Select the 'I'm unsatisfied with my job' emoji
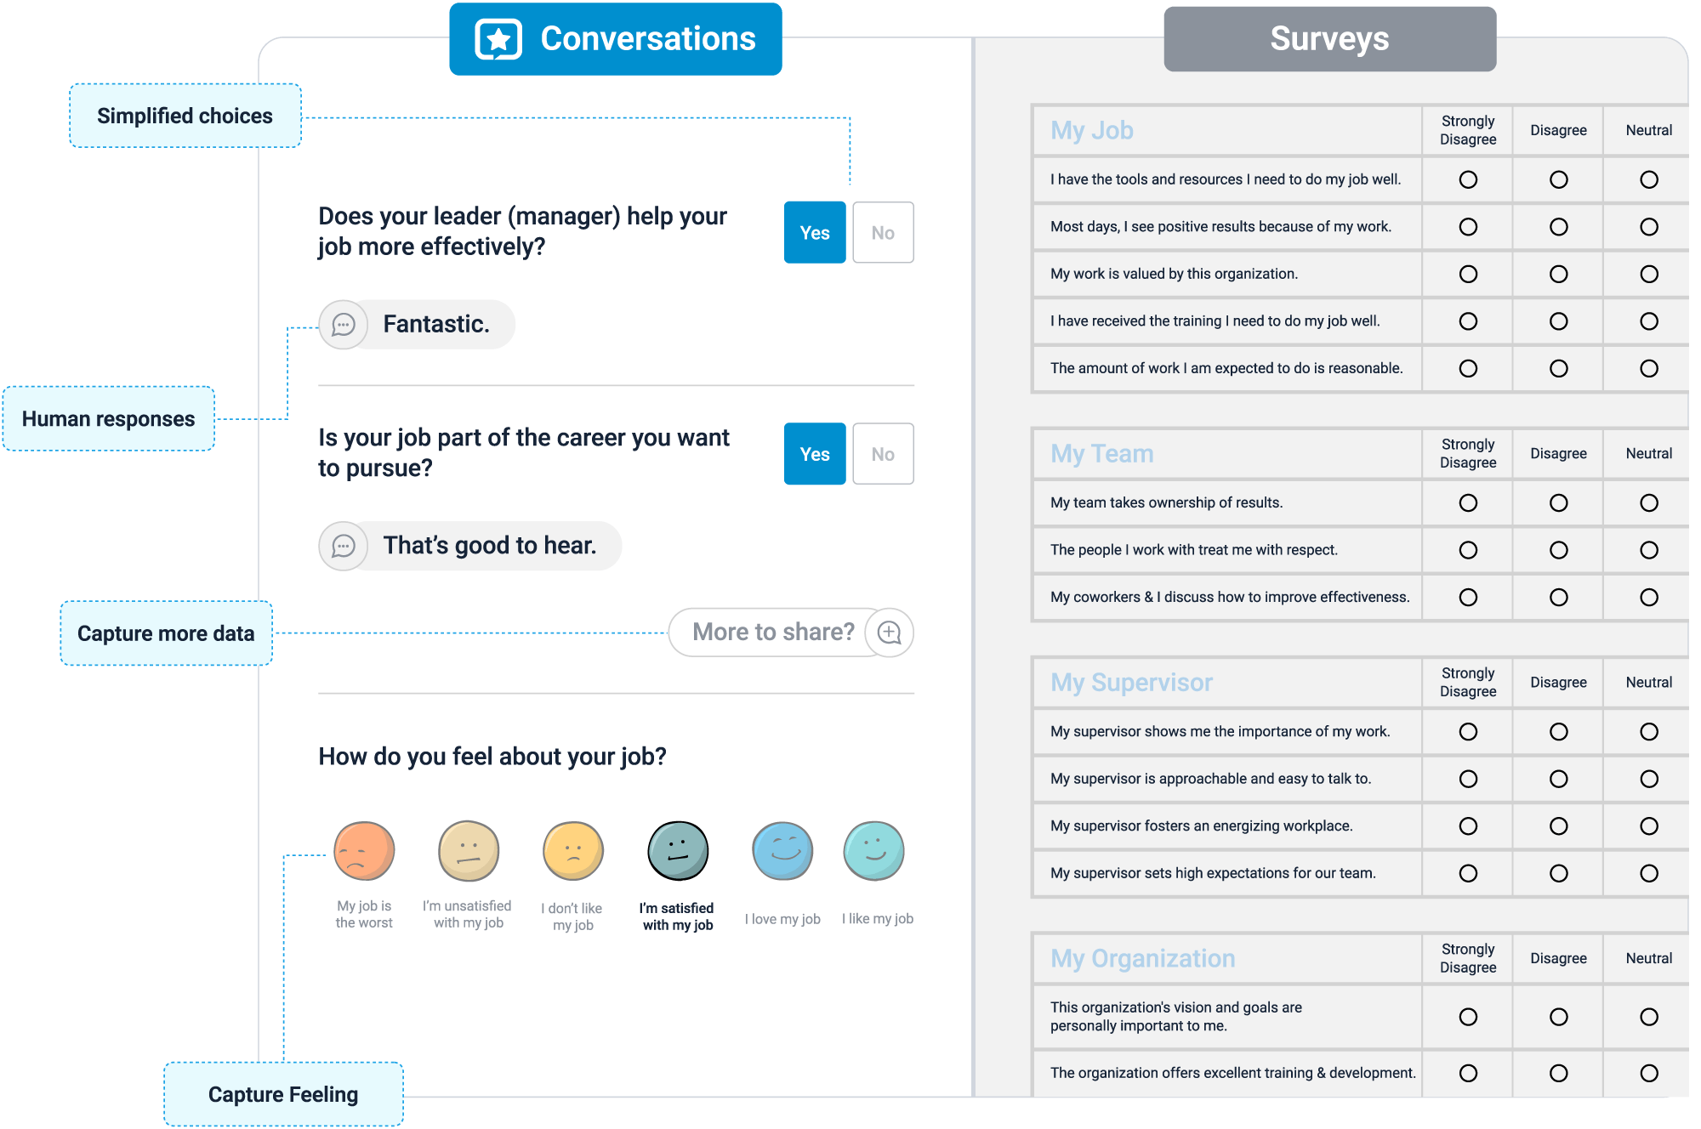The height and width of the screenshot is (1129, 1701). click(x=469, y=851)
